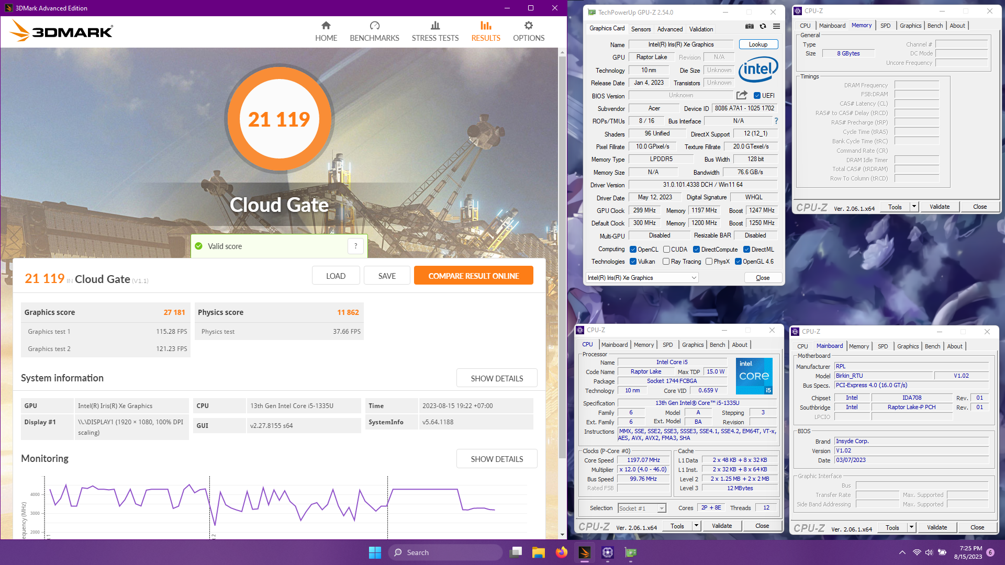
Task: Open GPU-Z hamburger menu
Action: [x=777, y=26]
